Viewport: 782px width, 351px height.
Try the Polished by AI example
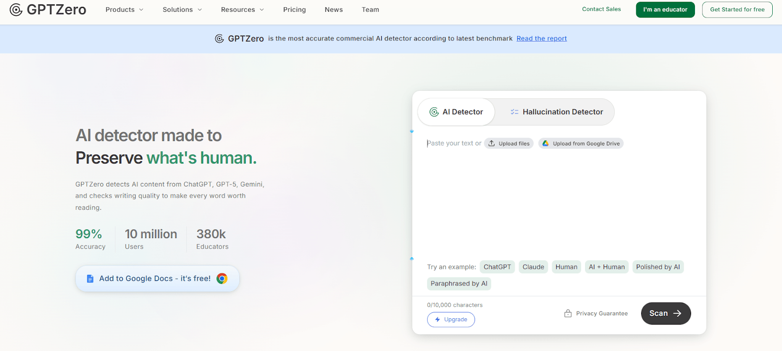point(658,267)
